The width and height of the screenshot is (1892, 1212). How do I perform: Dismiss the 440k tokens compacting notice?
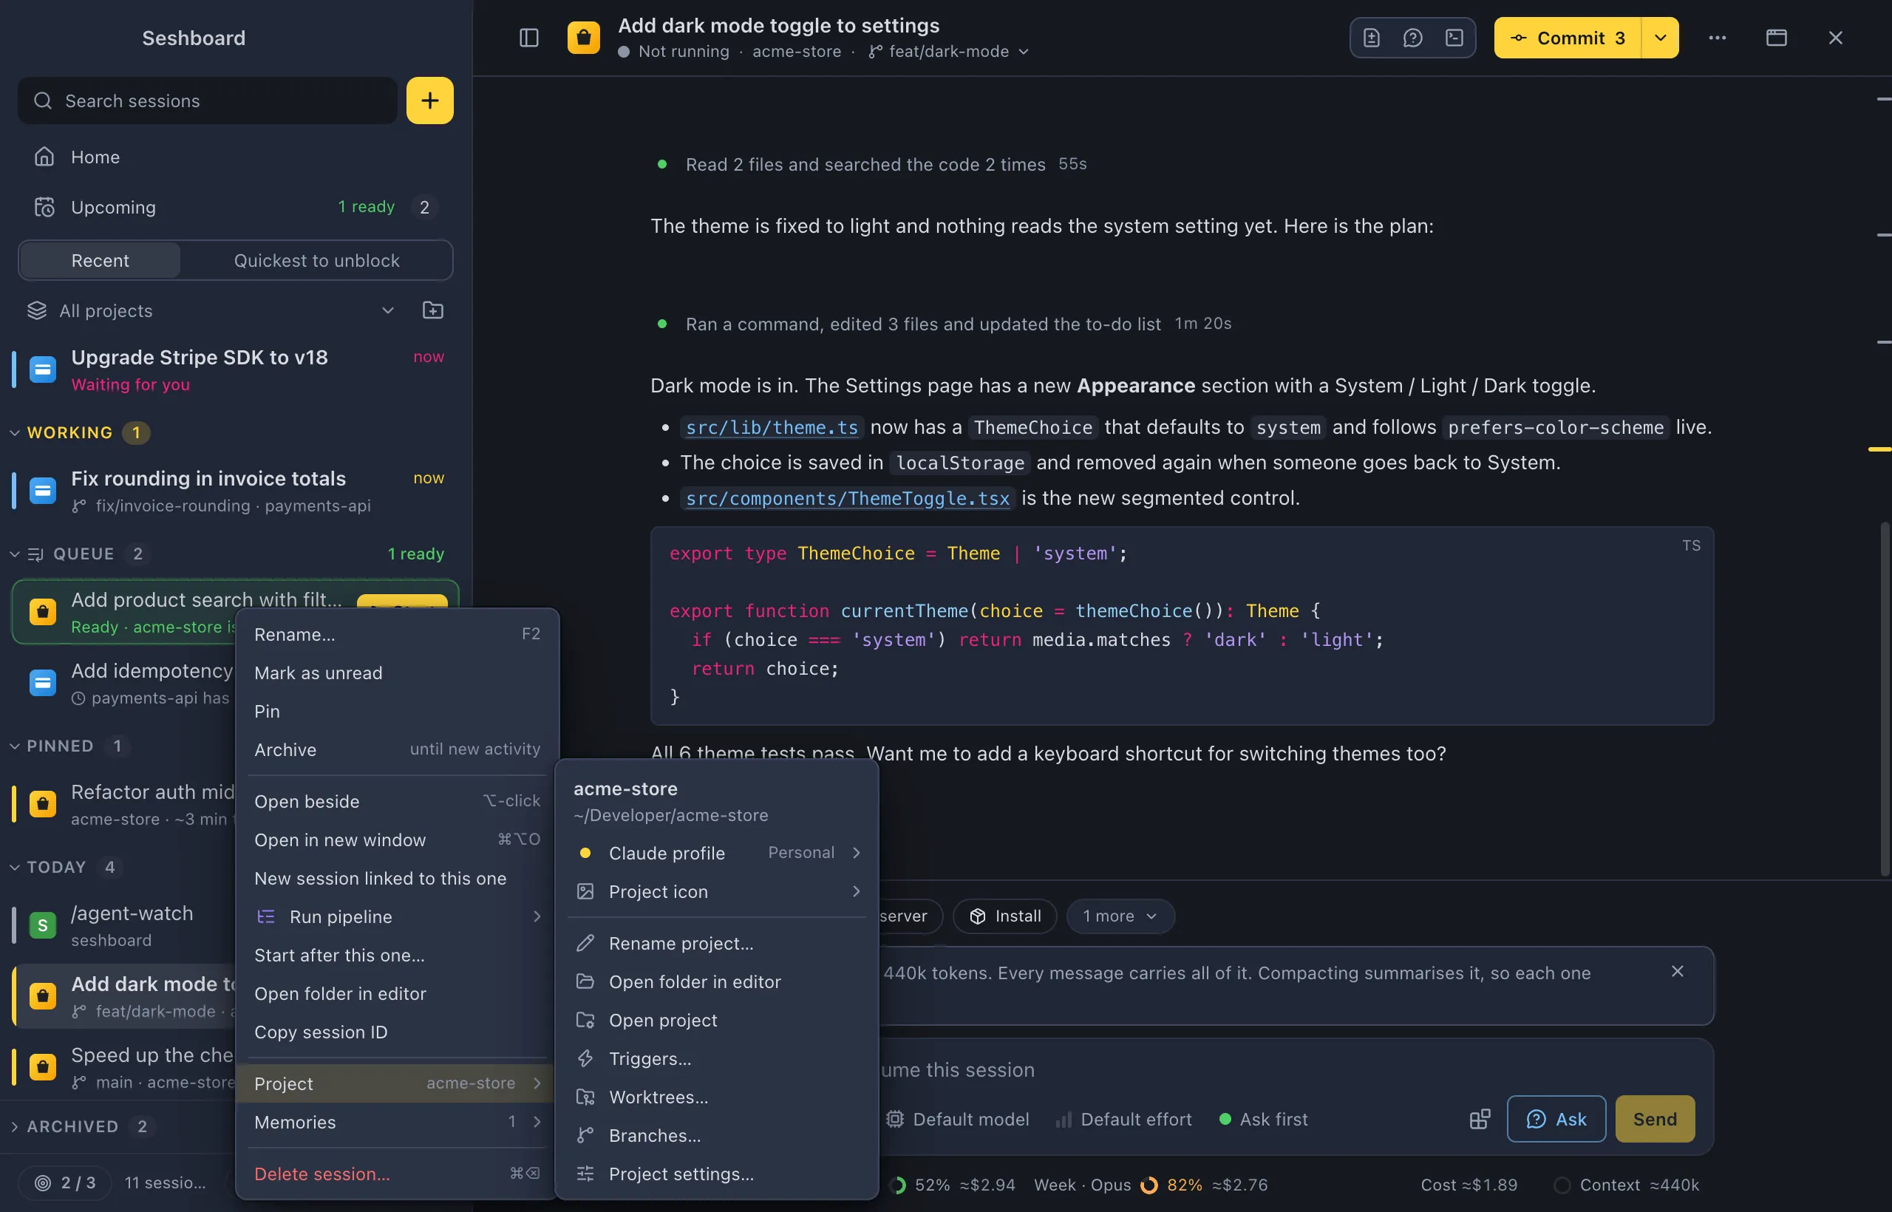click(x=1677, y=971)
